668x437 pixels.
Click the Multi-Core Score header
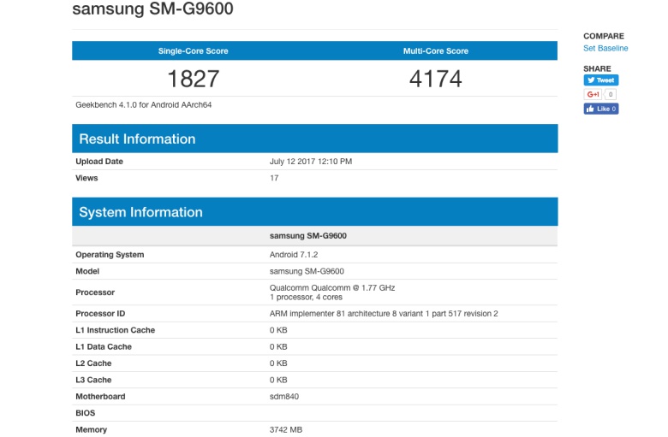coord(435,51)
